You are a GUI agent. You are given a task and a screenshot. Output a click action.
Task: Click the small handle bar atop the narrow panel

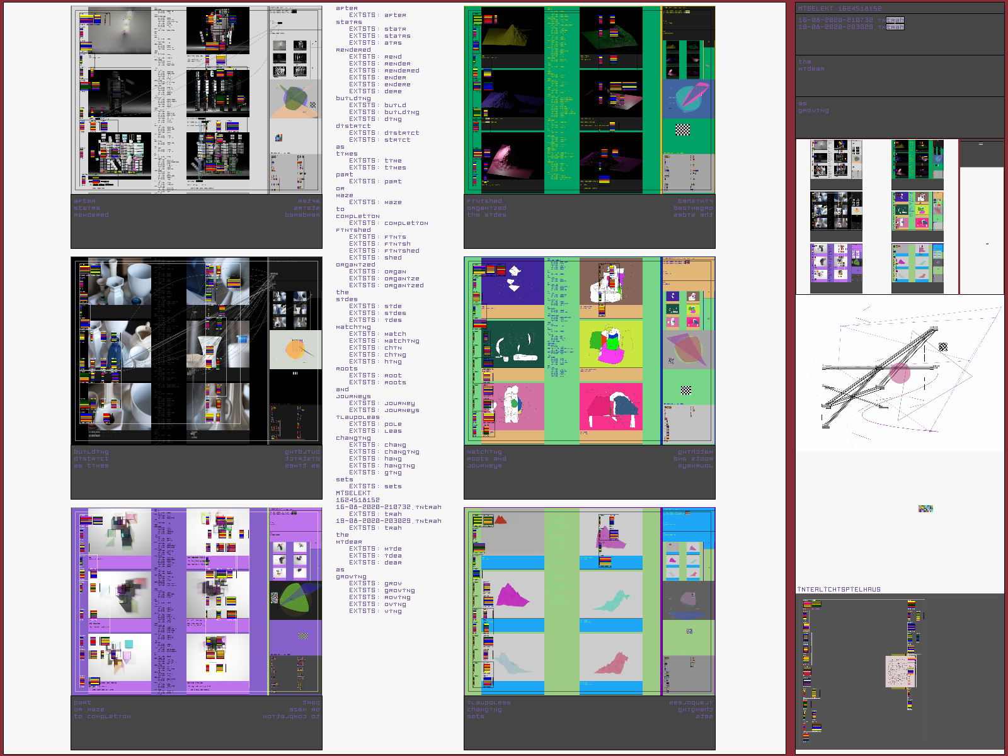coord(980,144)
